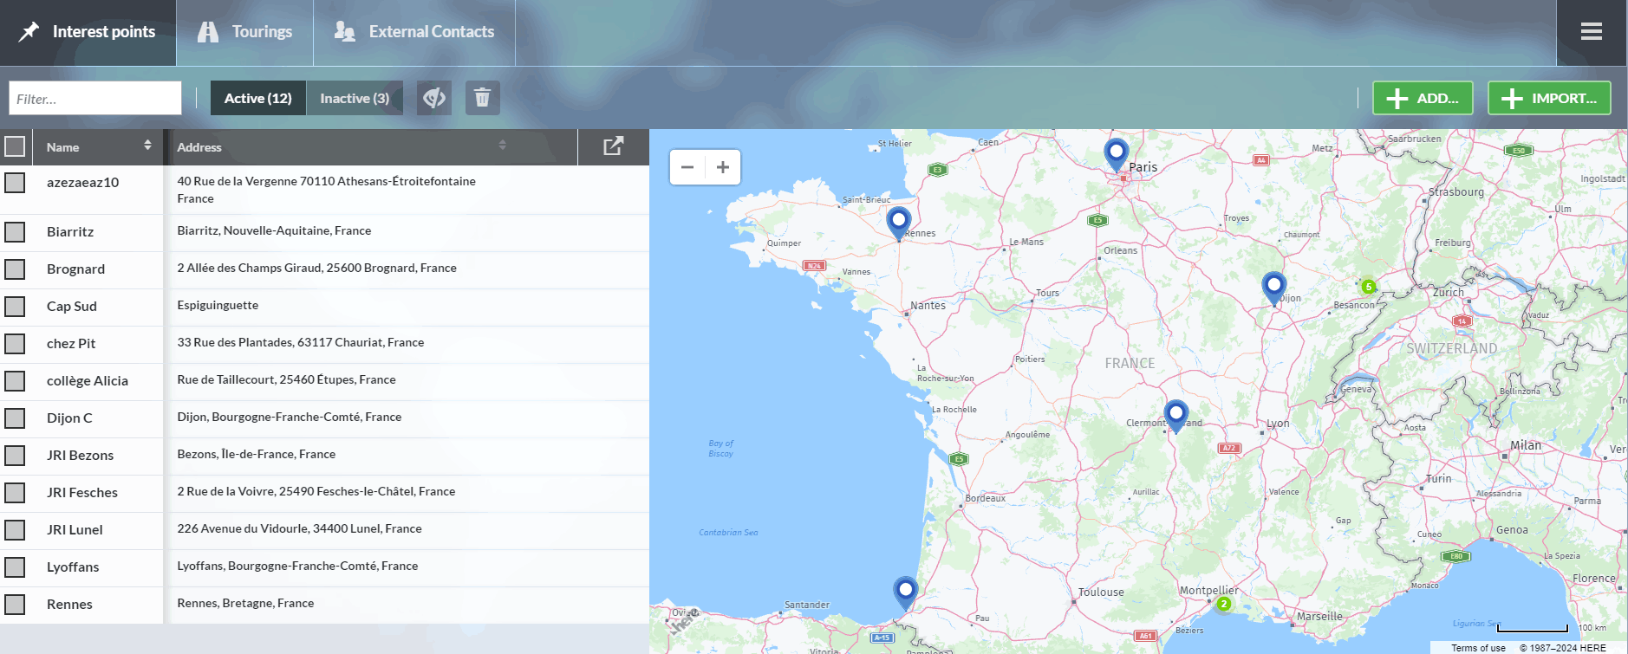Click the IMPORT... button
The width and height of the screenshot is (1628, 654).
coord(1548,98)
